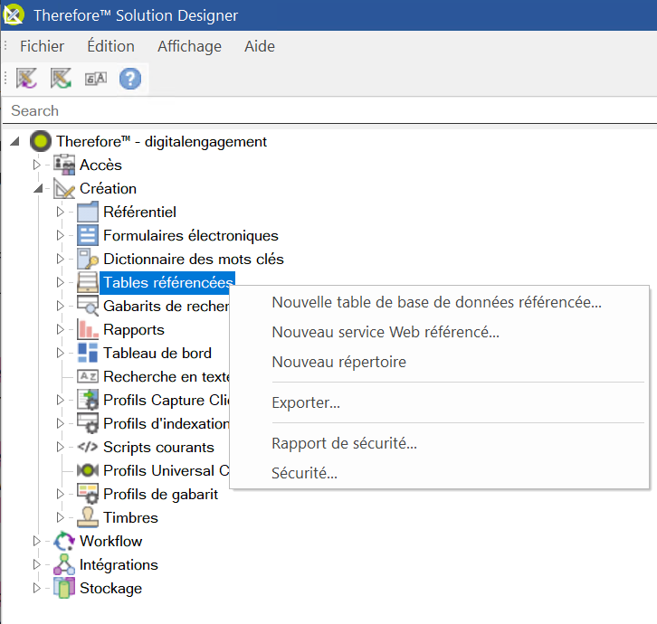The image size is (657, 624).
Task: Open the Affichage menu
Action: [x=189, y=46]
